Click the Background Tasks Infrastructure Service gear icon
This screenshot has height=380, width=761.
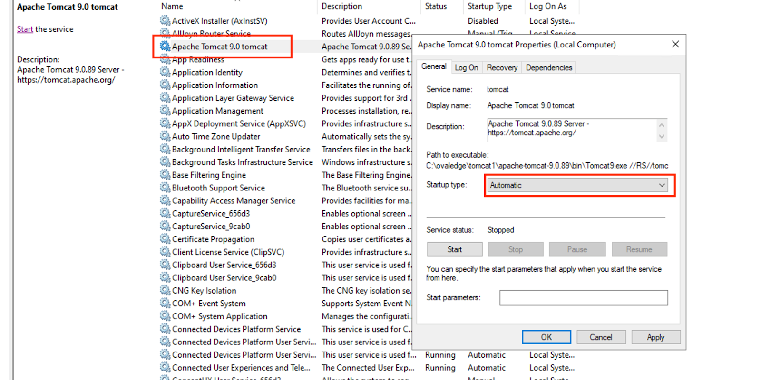[x=165, y=161]
